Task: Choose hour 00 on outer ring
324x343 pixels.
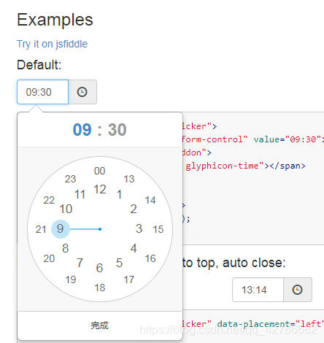Action: (100, 171)
